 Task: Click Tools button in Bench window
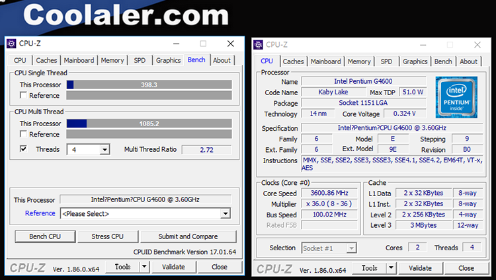123,267
